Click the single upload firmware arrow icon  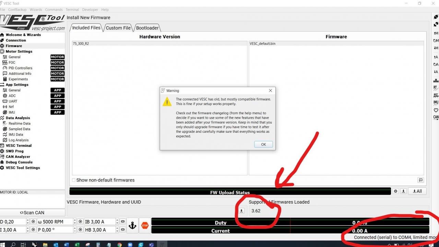pyautogui.click(x=404, y=191)
